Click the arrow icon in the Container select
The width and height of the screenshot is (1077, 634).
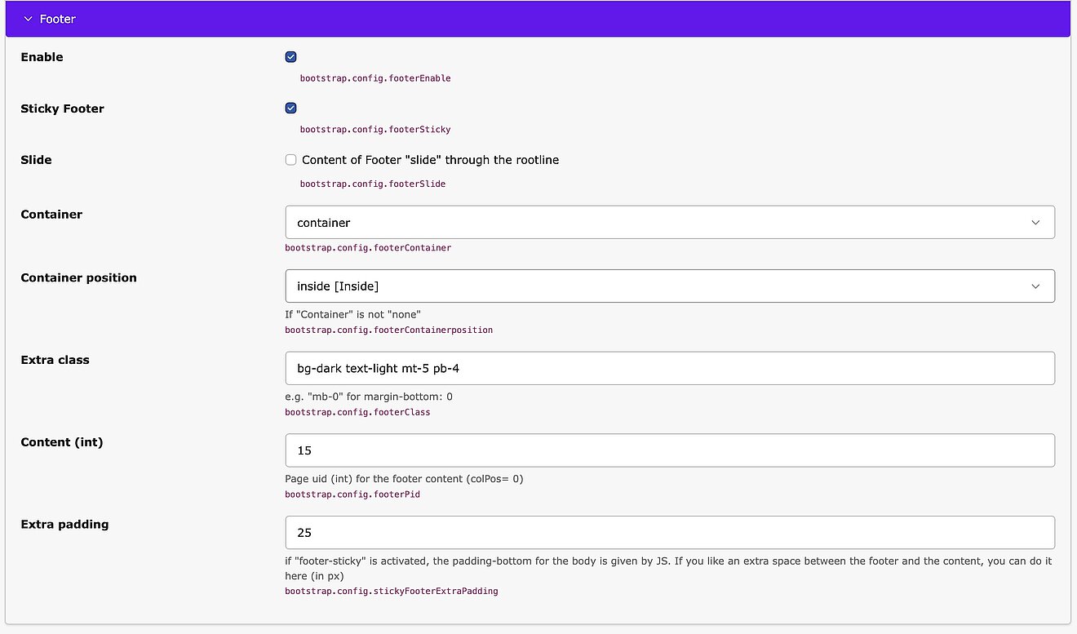tap(1035, 222)
